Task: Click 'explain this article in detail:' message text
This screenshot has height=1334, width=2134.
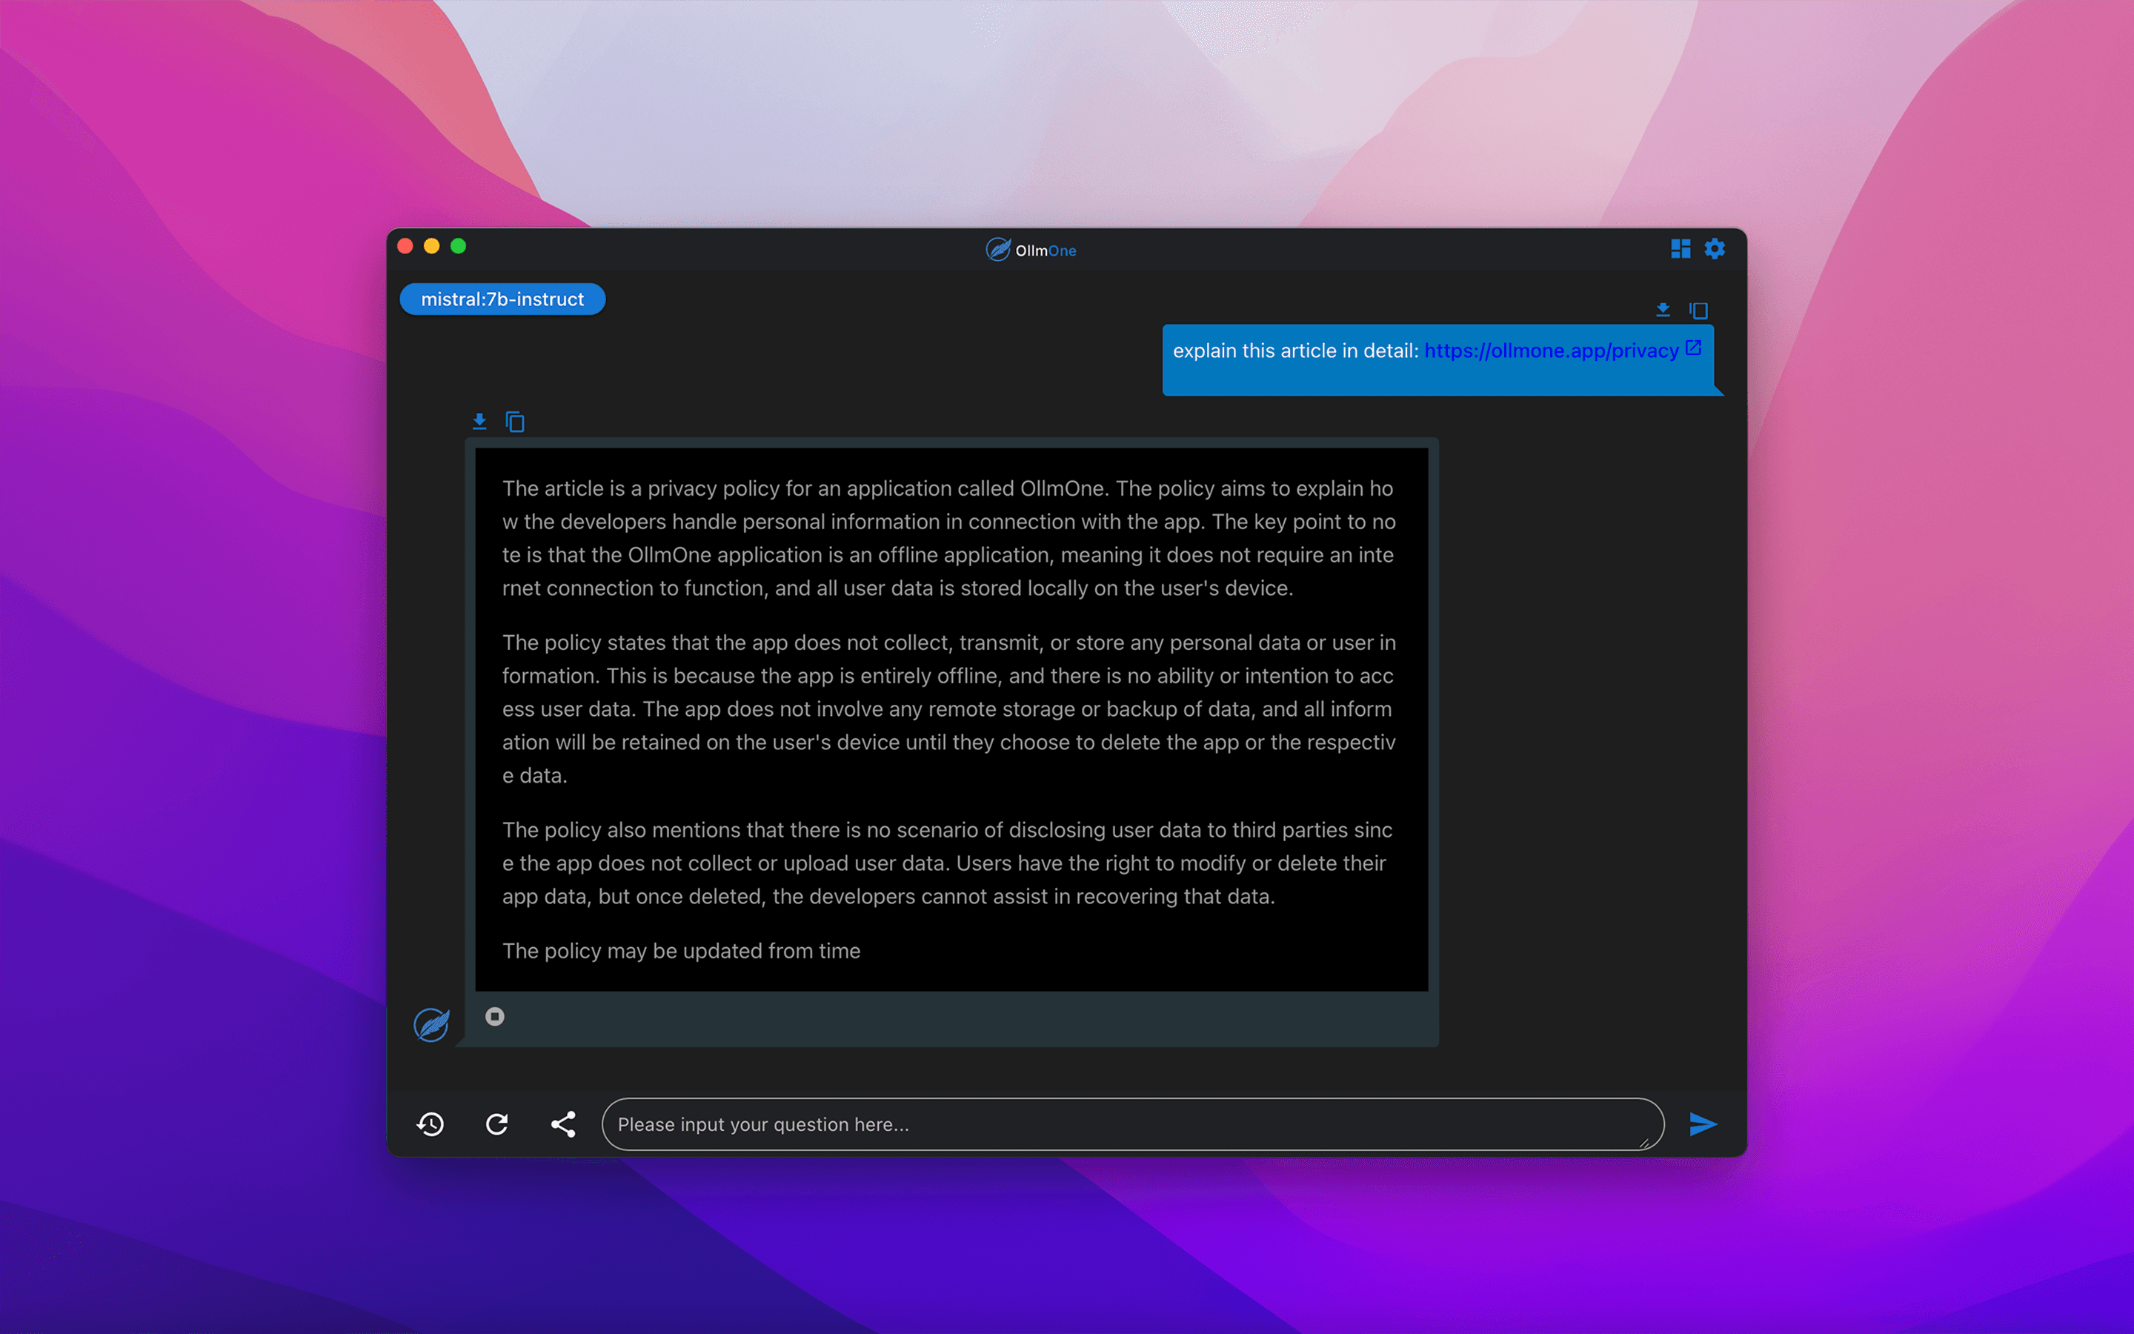Action: tap(1294, 351)
